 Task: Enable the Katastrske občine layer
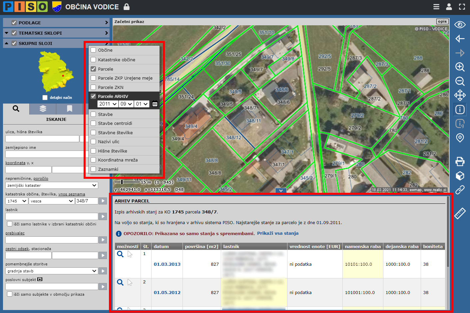click(x=94, y=60)
